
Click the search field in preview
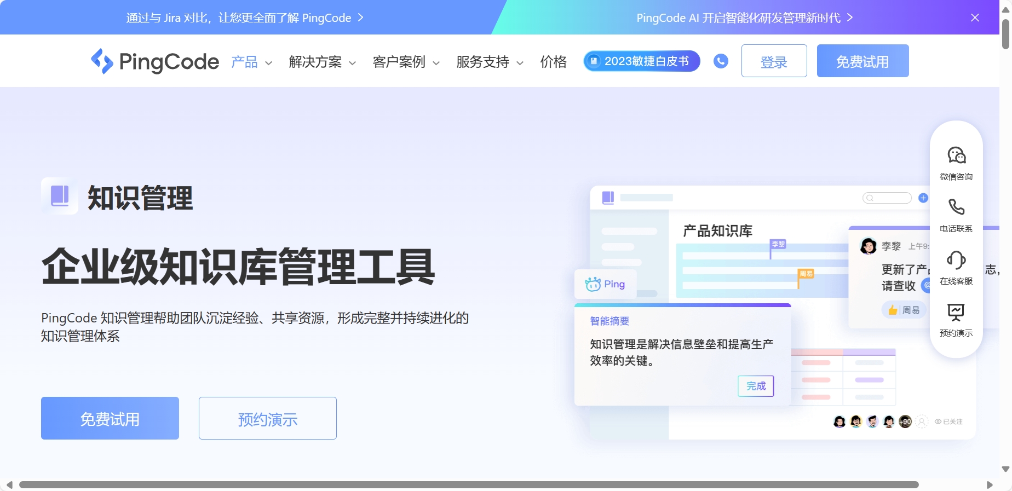coord(887,198)
